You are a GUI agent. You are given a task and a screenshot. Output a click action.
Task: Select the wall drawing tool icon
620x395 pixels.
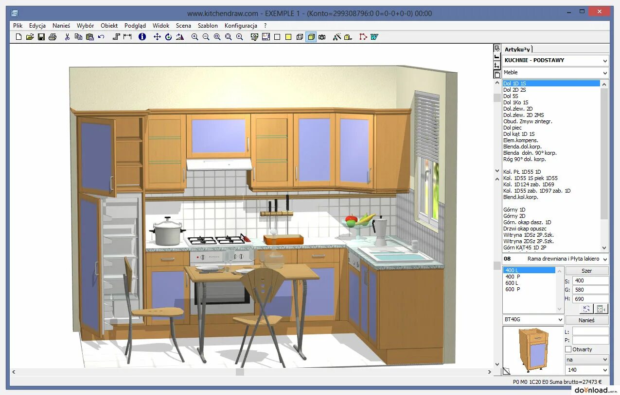point(116,37)
